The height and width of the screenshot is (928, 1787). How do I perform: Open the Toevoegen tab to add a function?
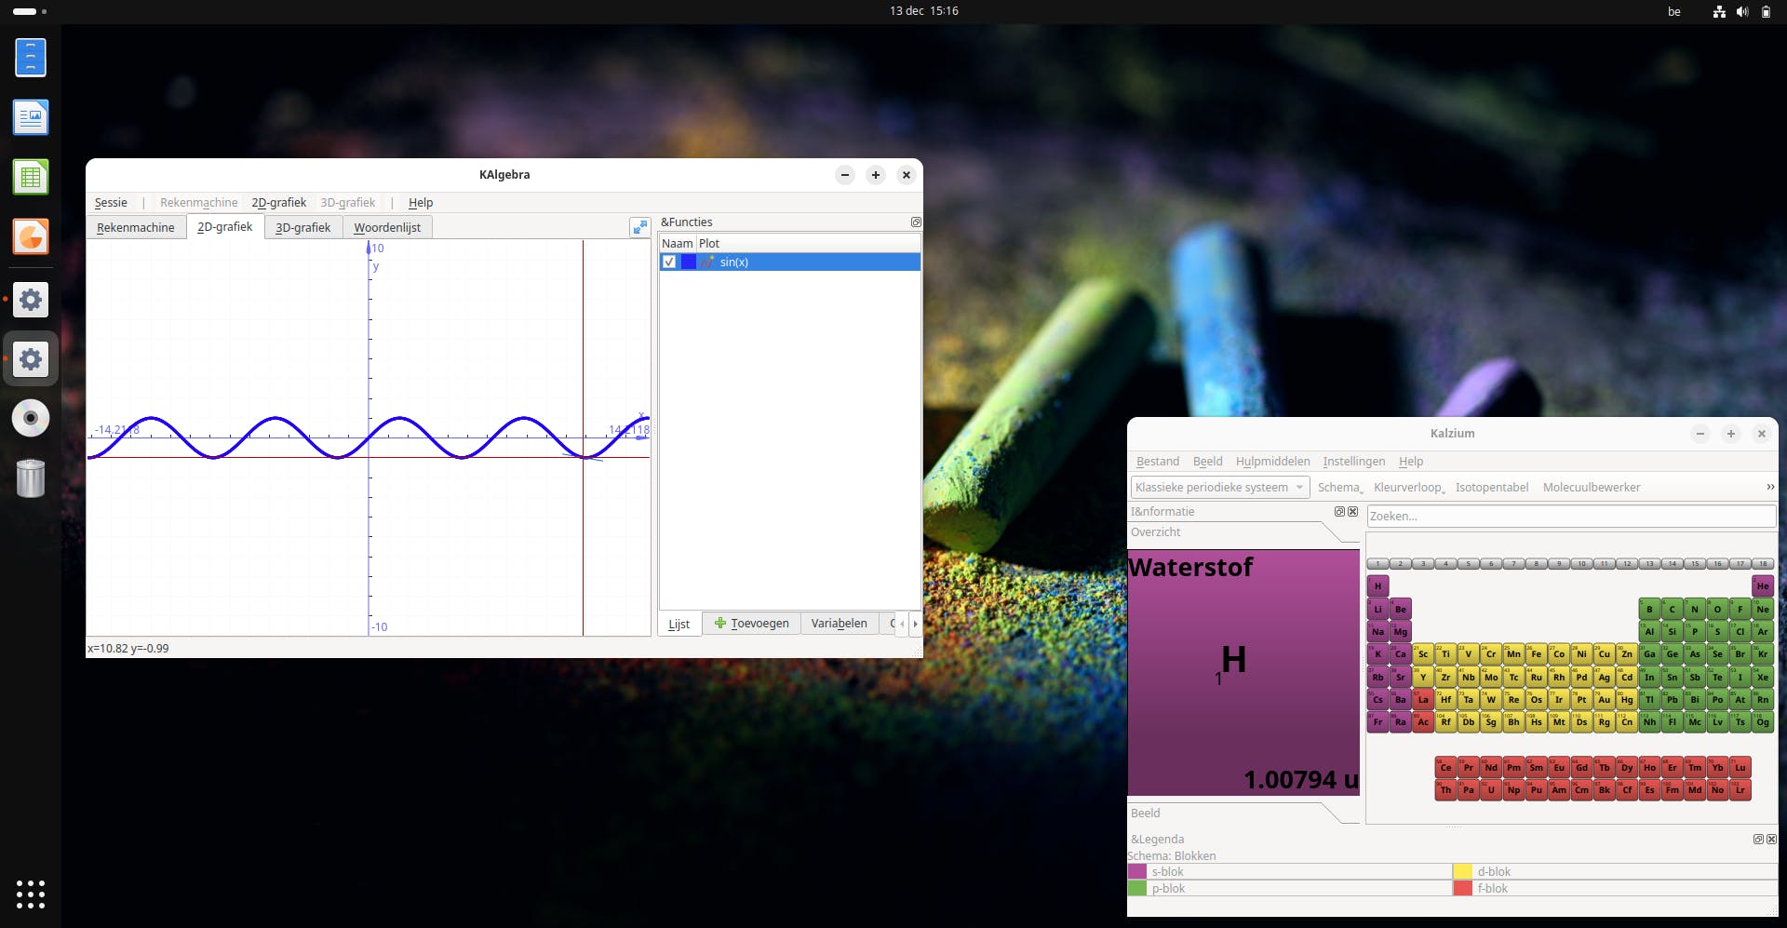[x=751, y=624]
